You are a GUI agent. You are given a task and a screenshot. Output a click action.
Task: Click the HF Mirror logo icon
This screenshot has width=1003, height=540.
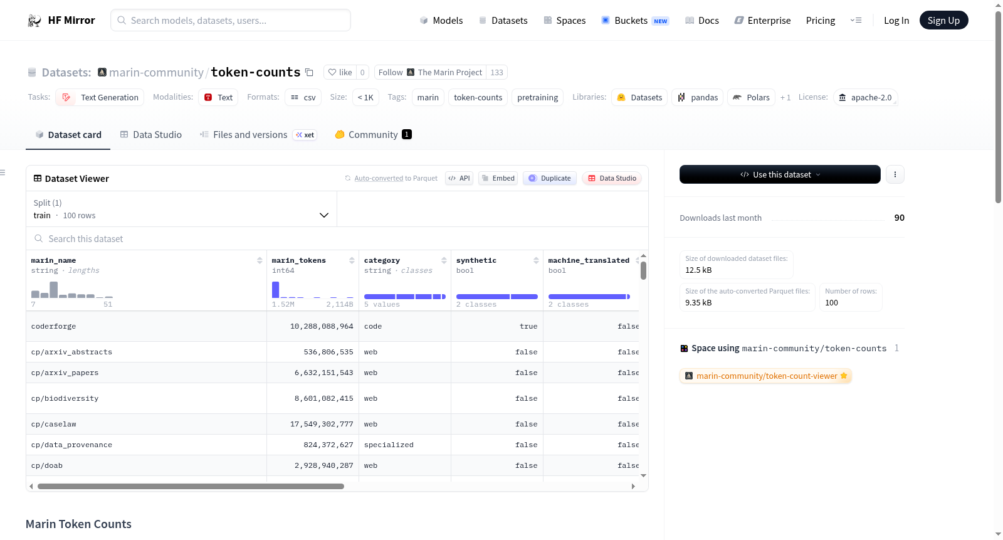click(x=34, y=21)
